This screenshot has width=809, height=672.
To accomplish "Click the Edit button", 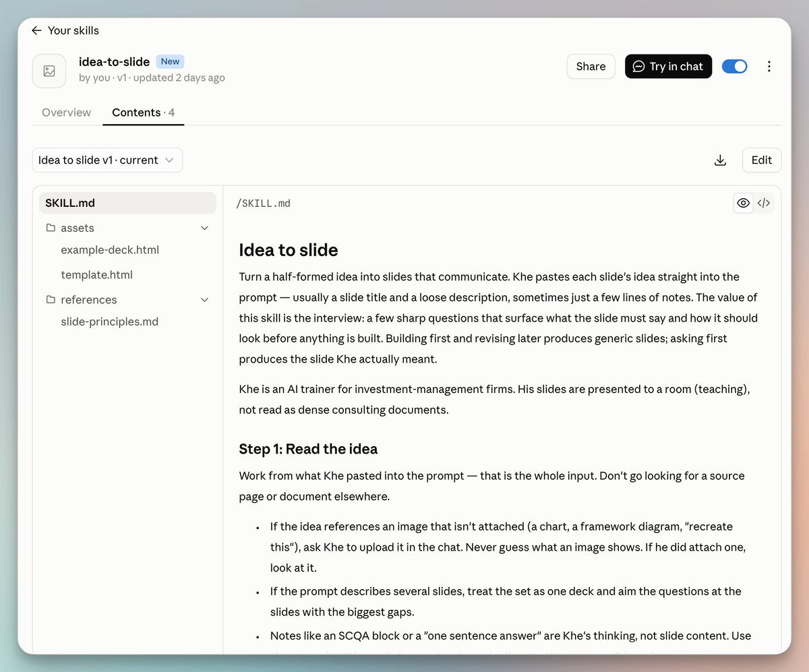I will coord(762,160).
